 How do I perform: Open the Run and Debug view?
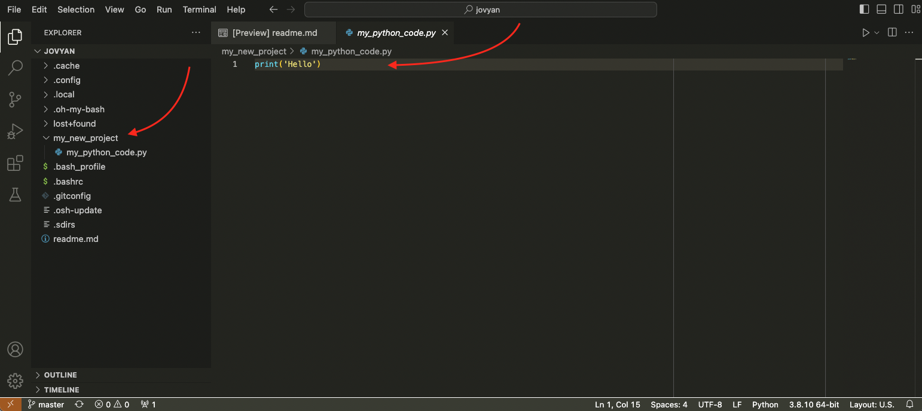15,131
